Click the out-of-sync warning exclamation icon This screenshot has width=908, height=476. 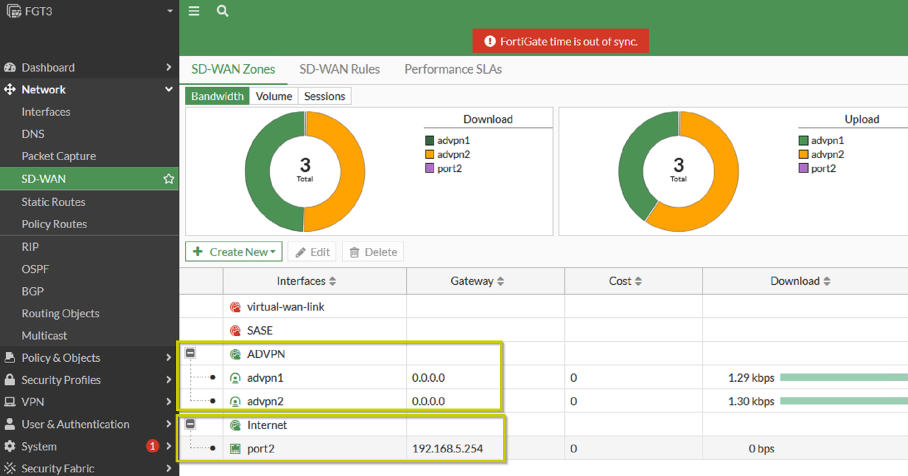click(x=490, y=41)
